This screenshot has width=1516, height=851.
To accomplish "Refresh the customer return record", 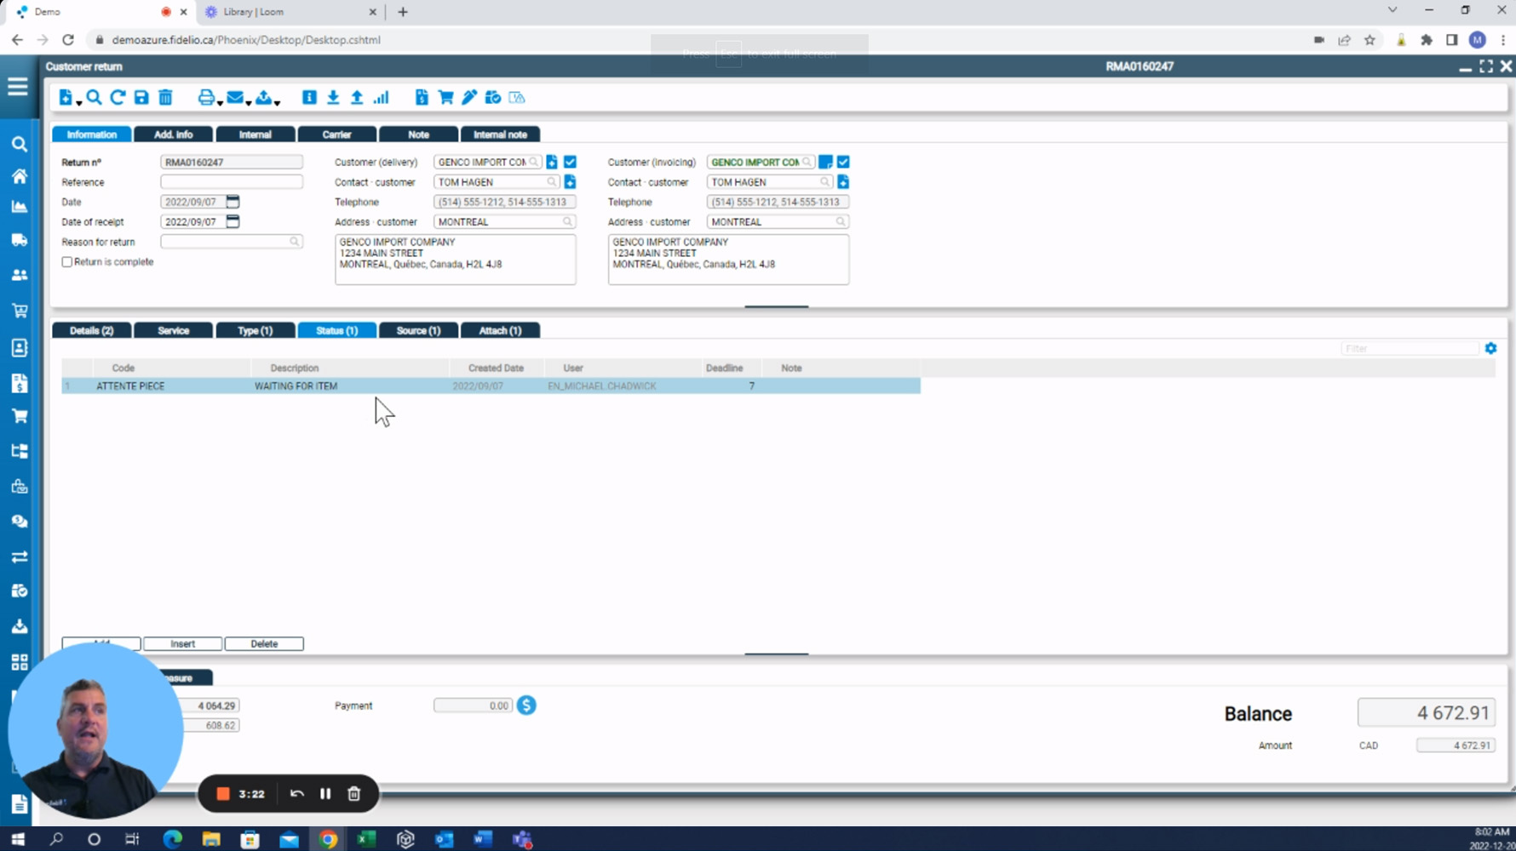I will (118, 97).
